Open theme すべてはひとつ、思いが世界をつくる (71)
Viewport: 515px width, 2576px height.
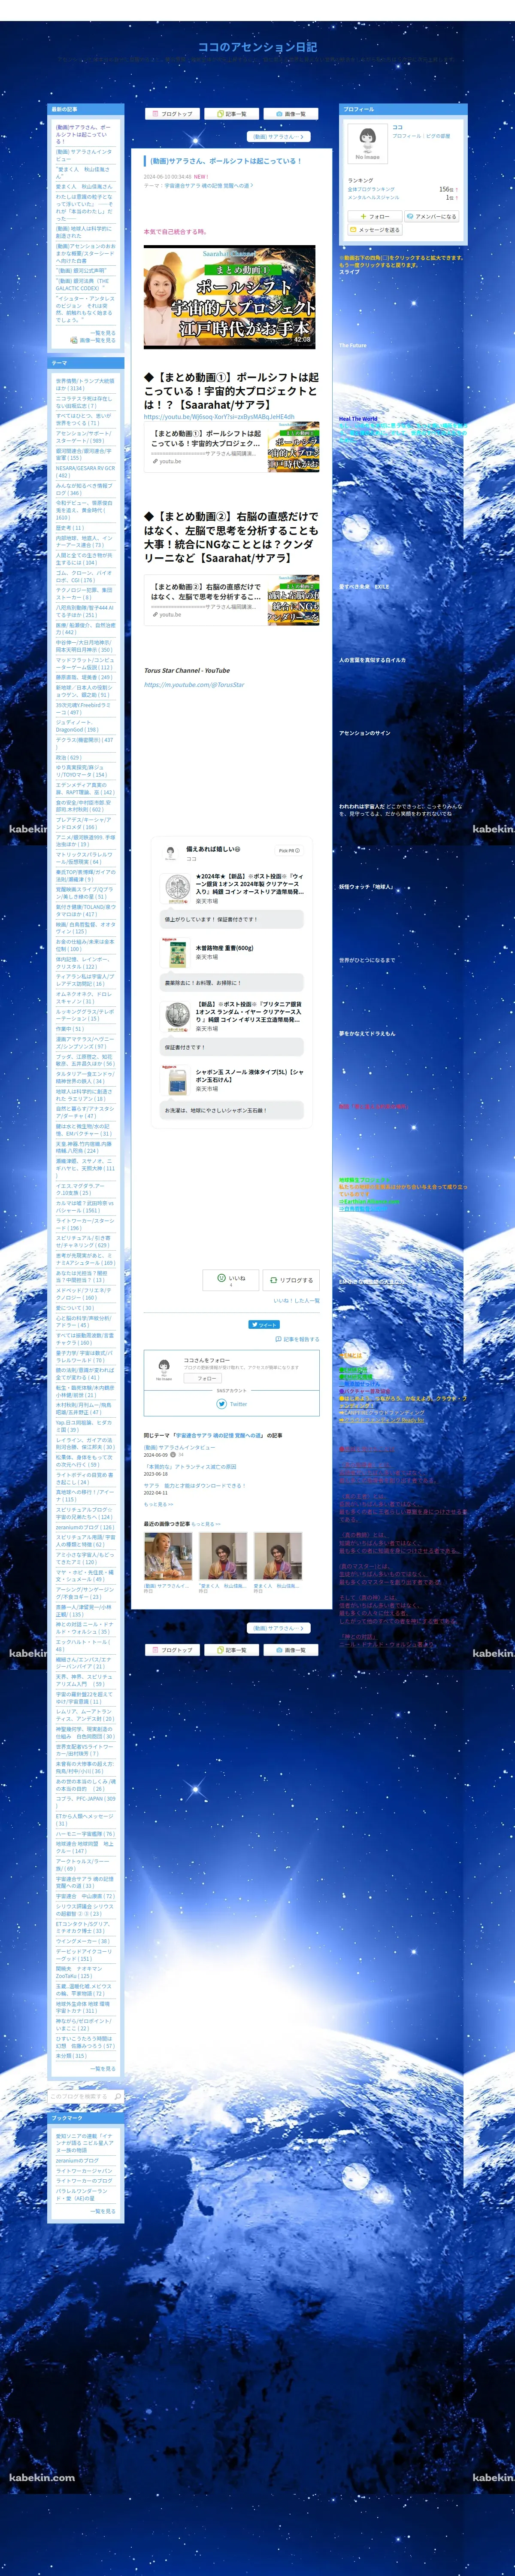pos(85,419)
